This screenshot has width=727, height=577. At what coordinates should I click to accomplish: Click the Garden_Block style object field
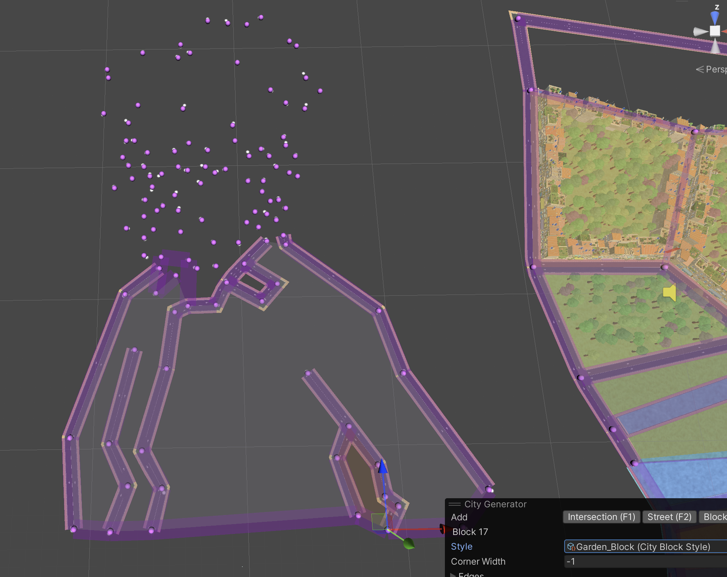(646, 547)
